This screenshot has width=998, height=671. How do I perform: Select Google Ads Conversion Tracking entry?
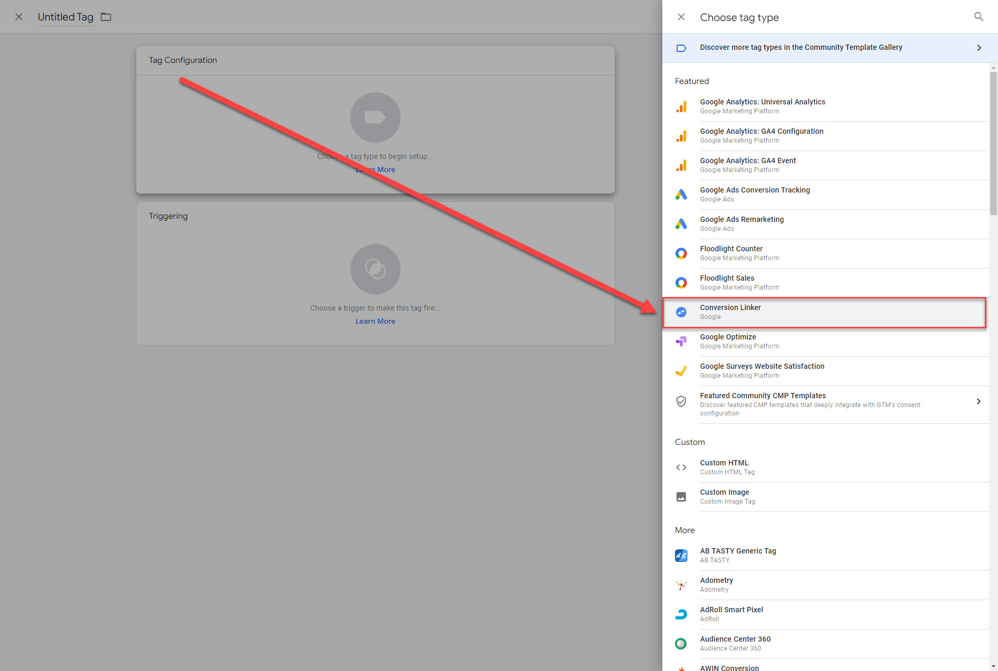point(755,190)
